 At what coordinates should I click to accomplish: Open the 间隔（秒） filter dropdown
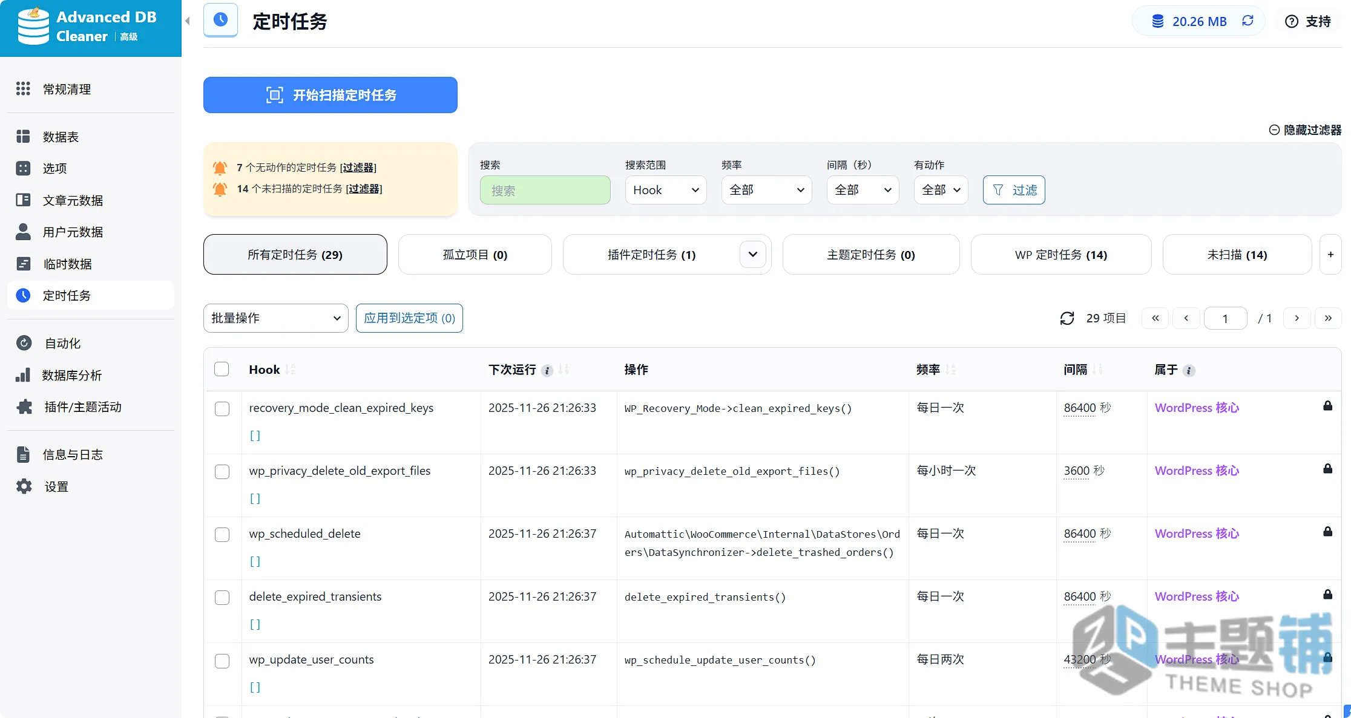(x=863, y=190)
